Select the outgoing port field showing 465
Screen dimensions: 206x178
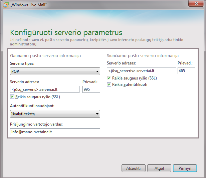186,70
